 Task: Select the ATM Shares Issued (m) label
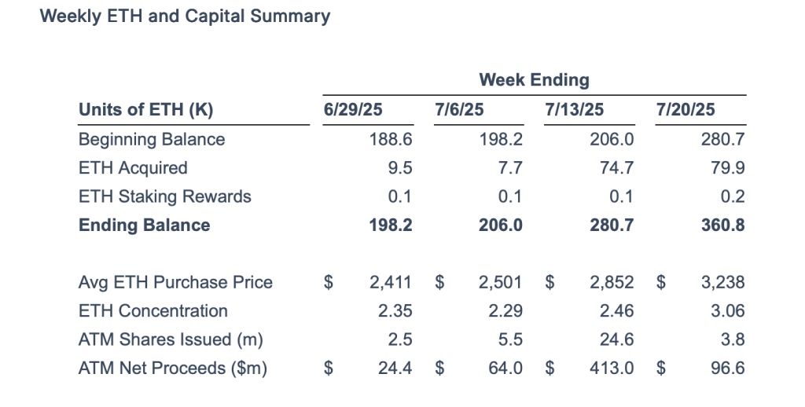tap(171, 339)
